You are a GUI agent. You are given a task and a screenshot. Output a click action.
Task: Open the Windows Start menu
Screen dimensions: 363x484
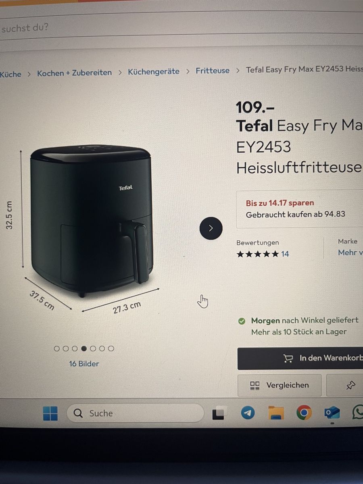[50, 413]
